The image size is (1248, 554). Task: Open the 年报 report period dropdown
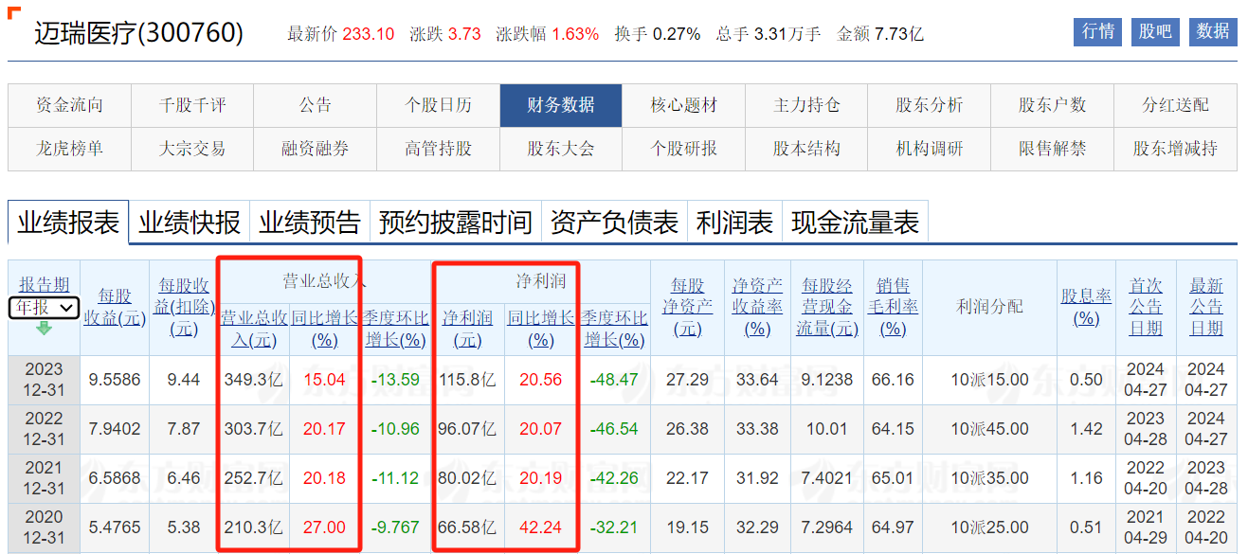44,307
